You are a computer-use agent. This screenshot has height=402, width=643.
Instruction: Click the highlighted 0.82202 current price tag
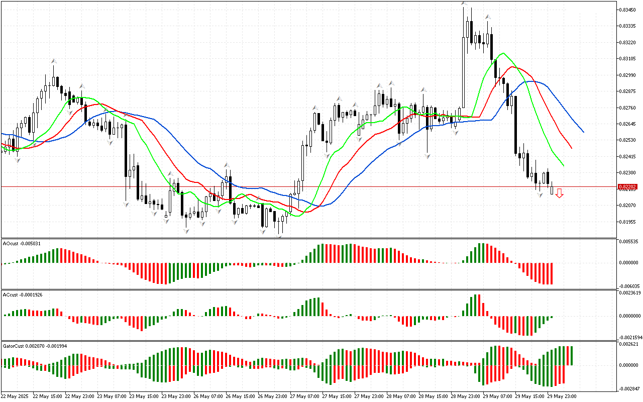(x=627, y=187)
